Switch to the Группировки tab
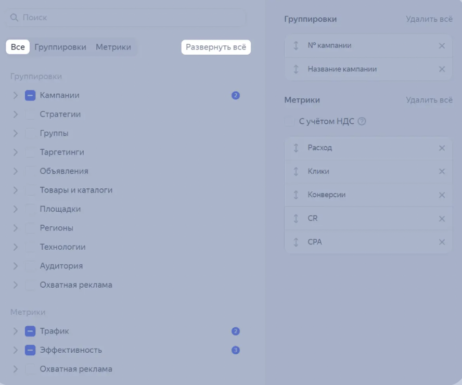The image size is (462, 385). (x=60, y=47)
